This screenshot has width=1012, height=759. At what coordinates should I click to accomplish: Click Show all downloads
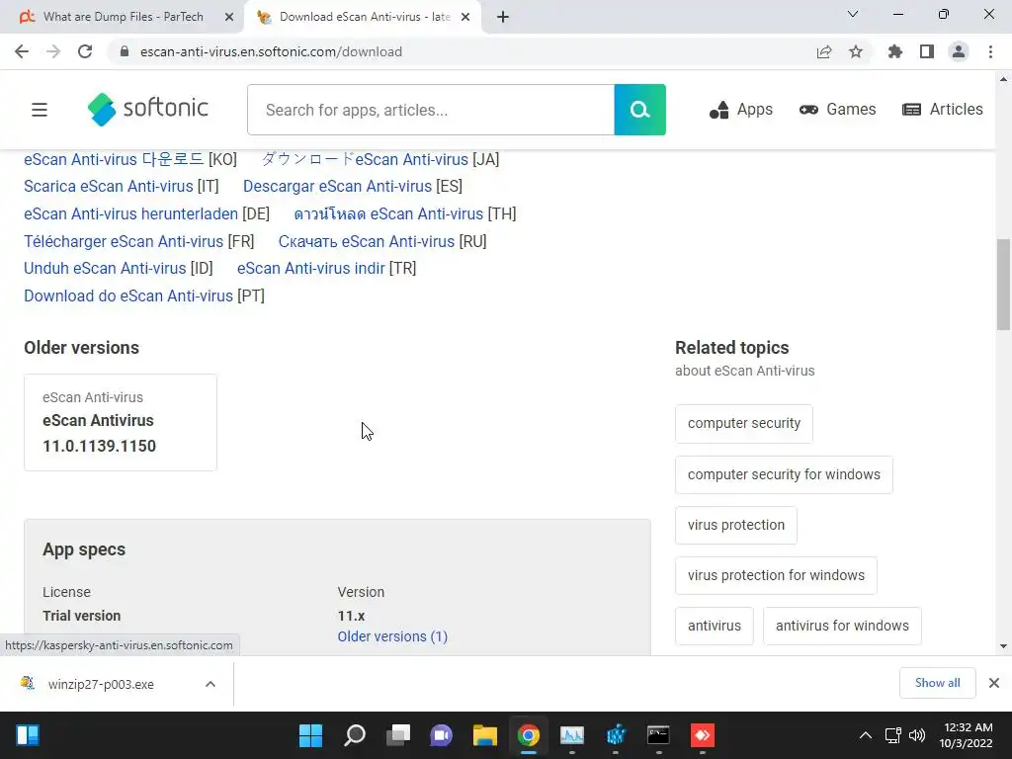(937, 683)
